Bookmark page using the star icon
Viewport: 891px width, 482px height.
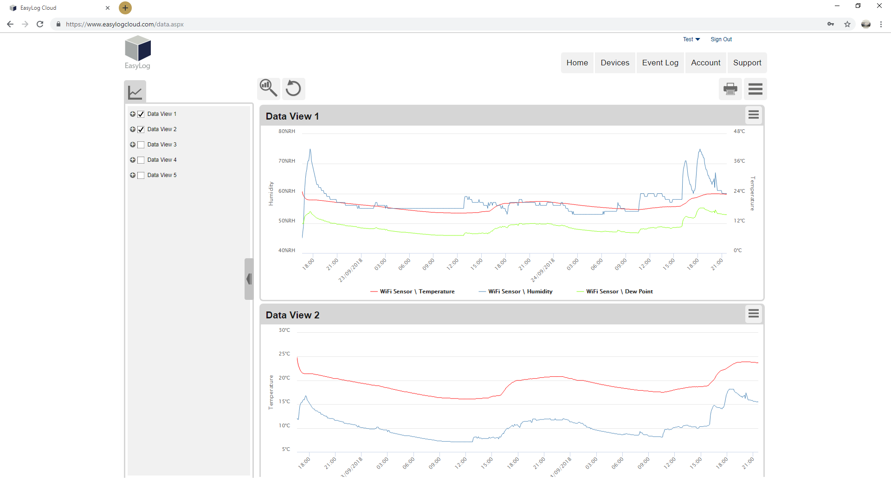point(847,24)
